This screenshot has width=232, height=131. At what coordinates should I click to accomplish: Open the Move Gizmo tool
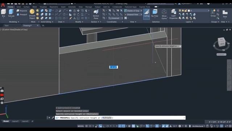[x=164, y=14]
